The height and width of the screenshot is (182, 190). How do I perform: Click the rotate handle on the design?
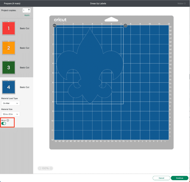tap(125, 25)
